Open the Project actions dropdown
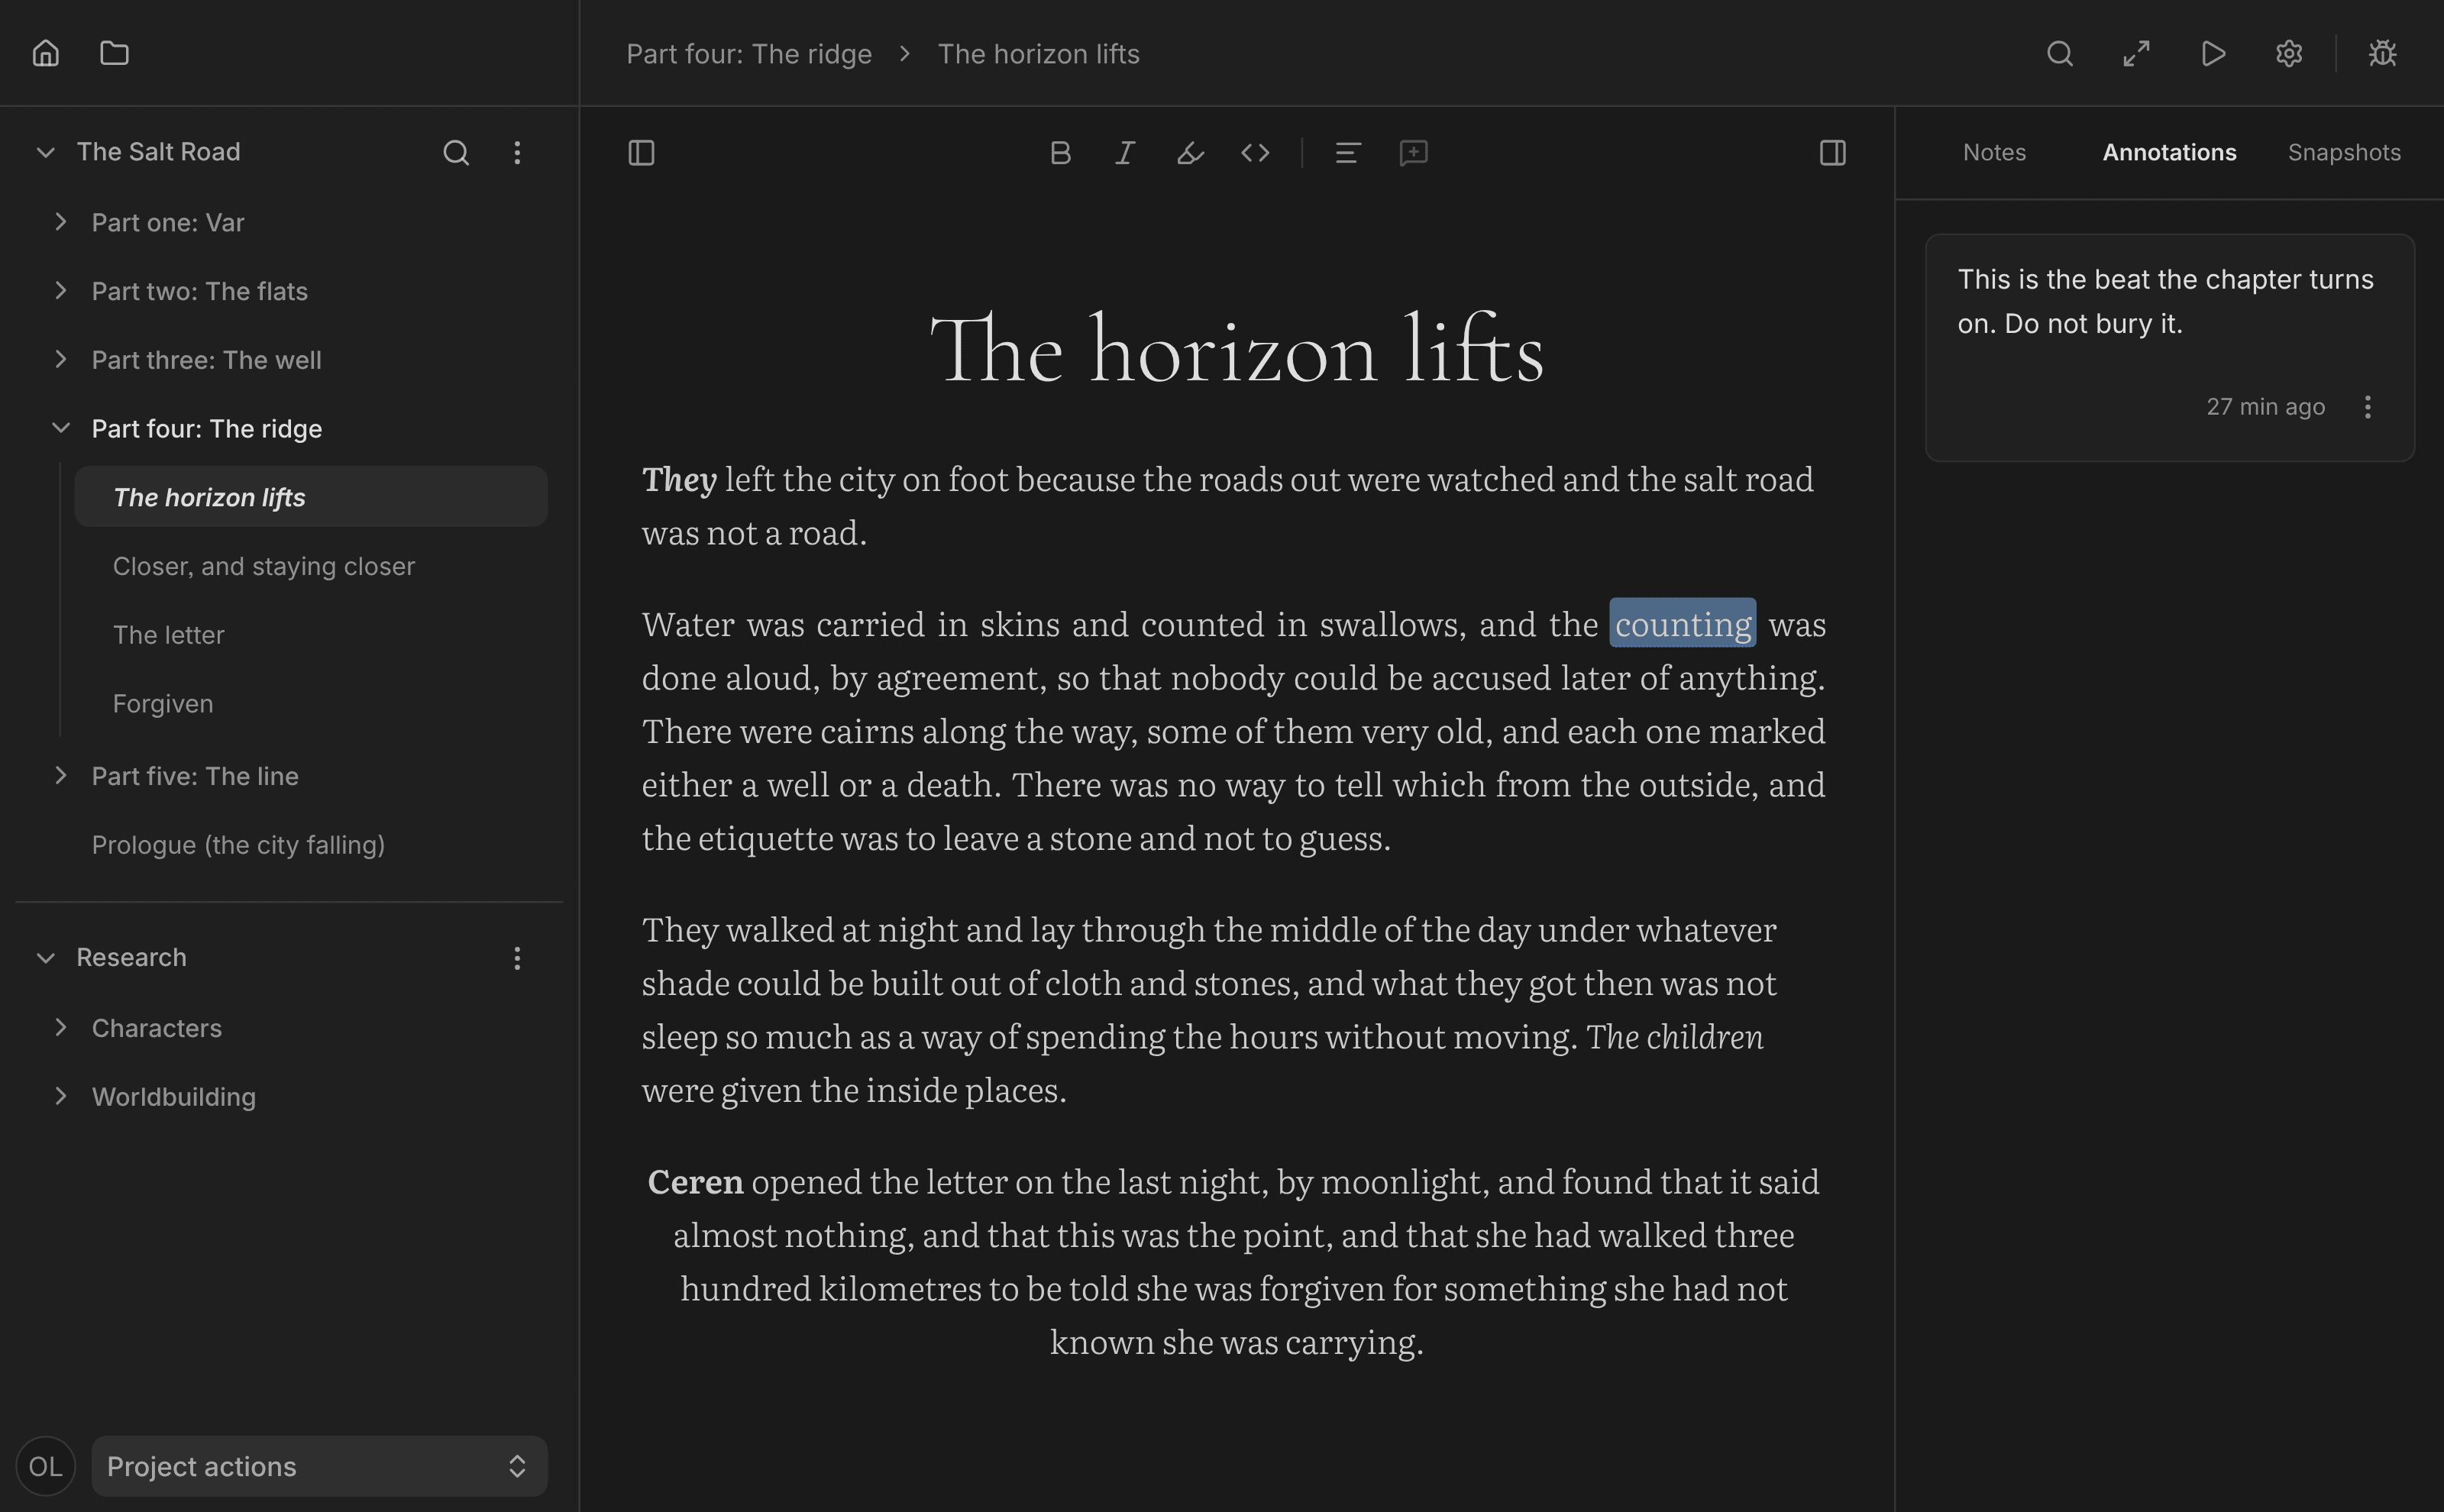Screen dimensions: 2444x1512 pos(319,1466)
